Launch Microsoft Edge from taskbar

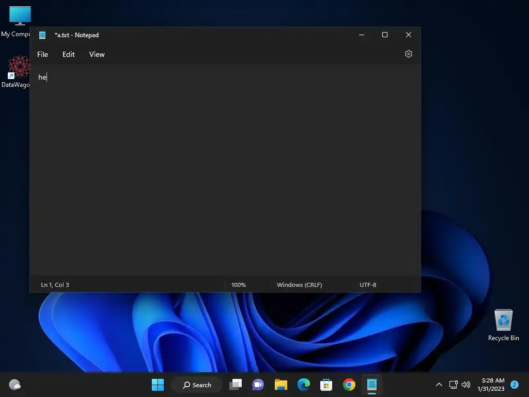[304, 385]
